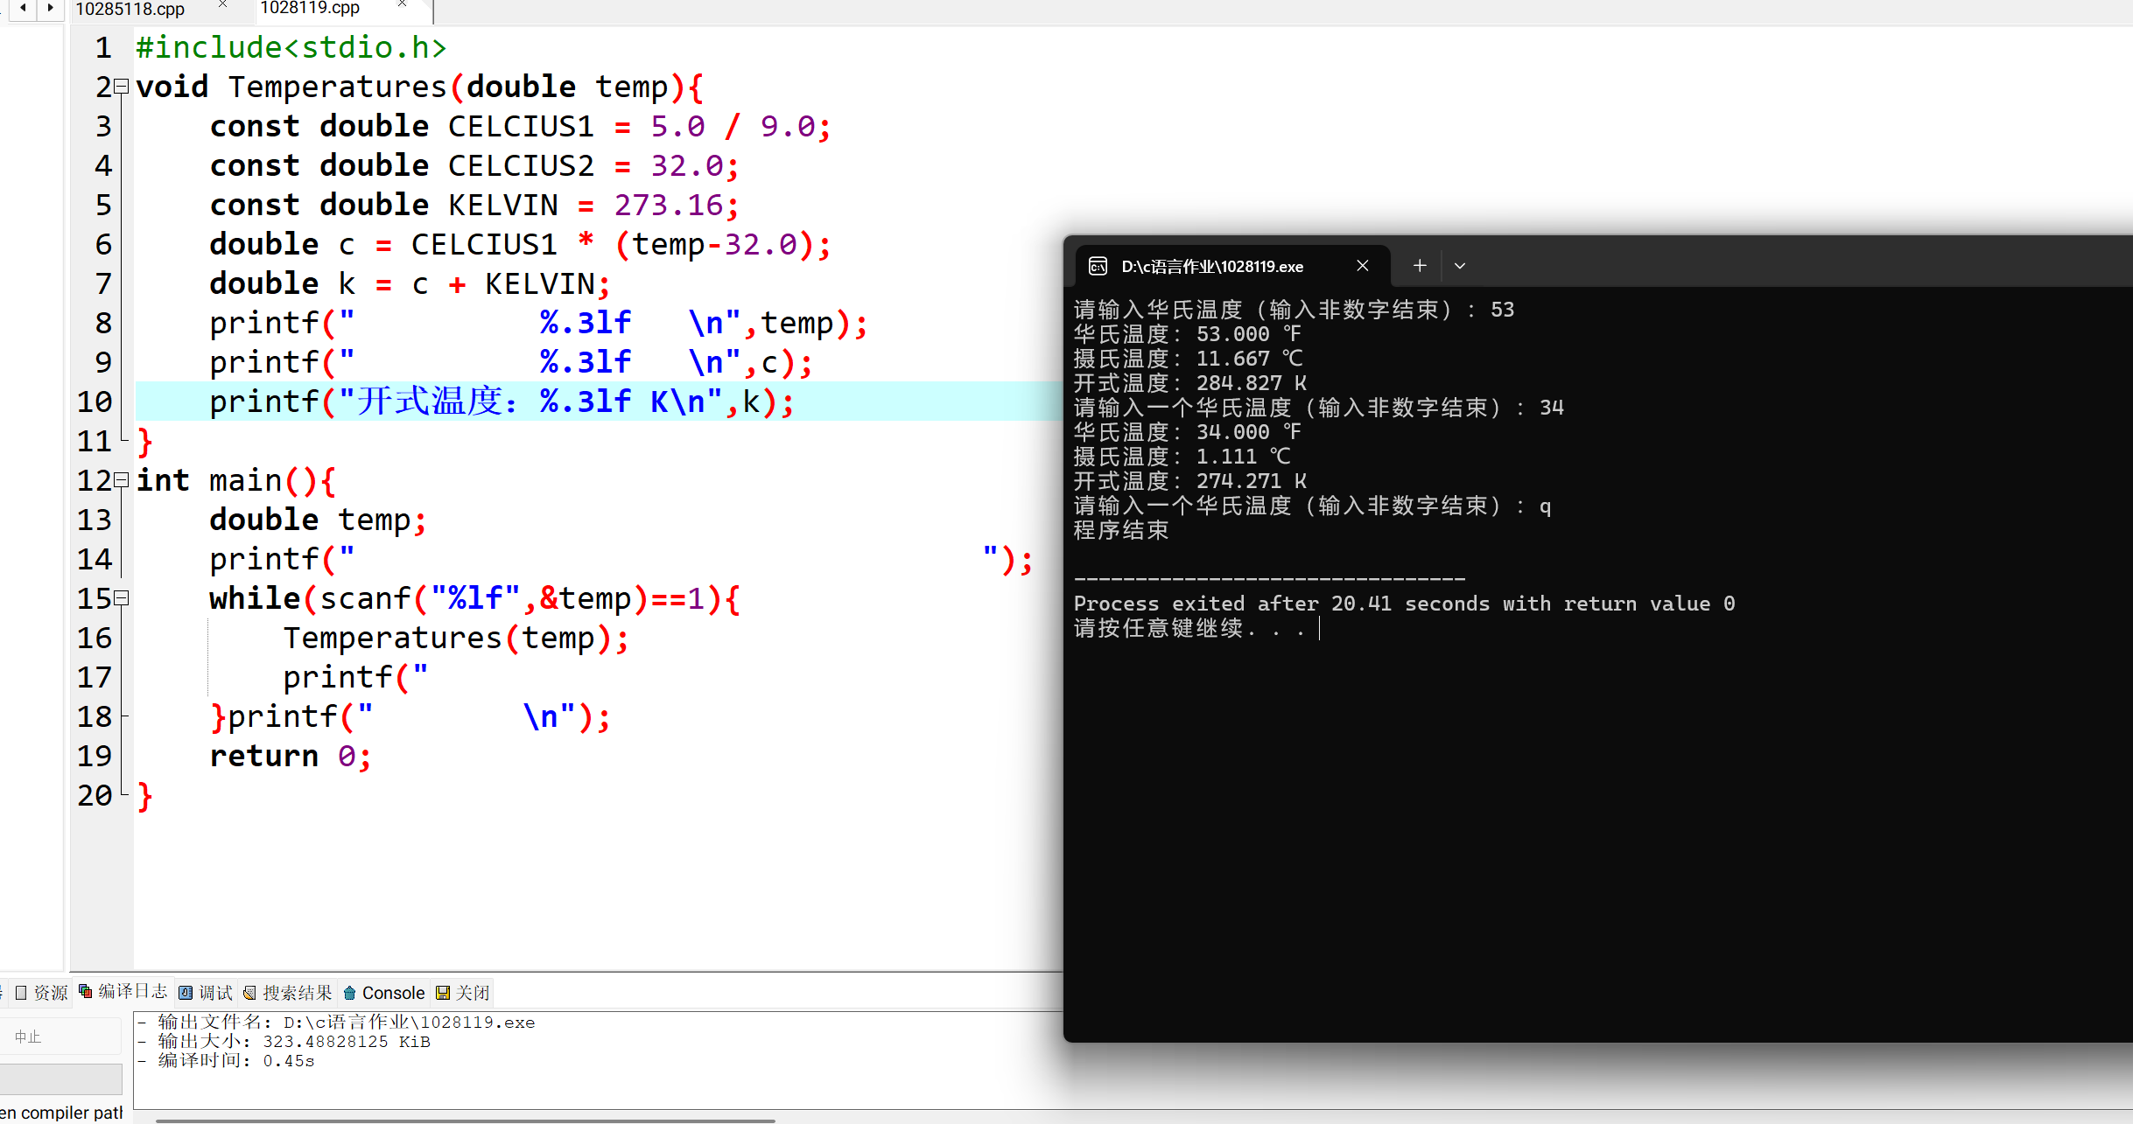This screenshot has height=1124, width=2133.
Task: Open the 编译日志 compile log tab
Action: tap(123, 992)
